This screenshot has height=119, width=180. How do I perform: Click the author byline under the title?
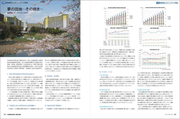[x=18, y=13]
